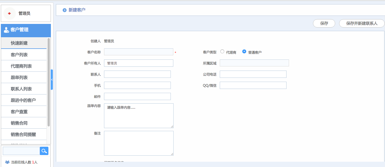Click the red diamond admin avatar

pos(9,13)
